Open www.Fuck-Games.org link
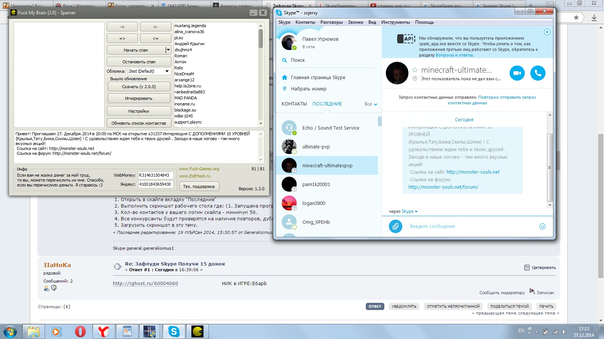The image size is (604, 339). click(x=199, y=169)
